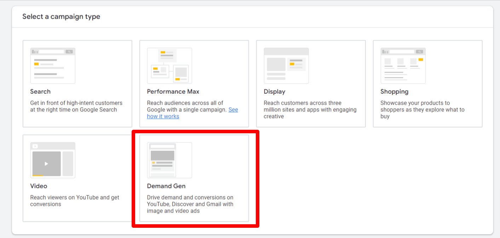Choose the 'Video' card title

click(39, 186)
